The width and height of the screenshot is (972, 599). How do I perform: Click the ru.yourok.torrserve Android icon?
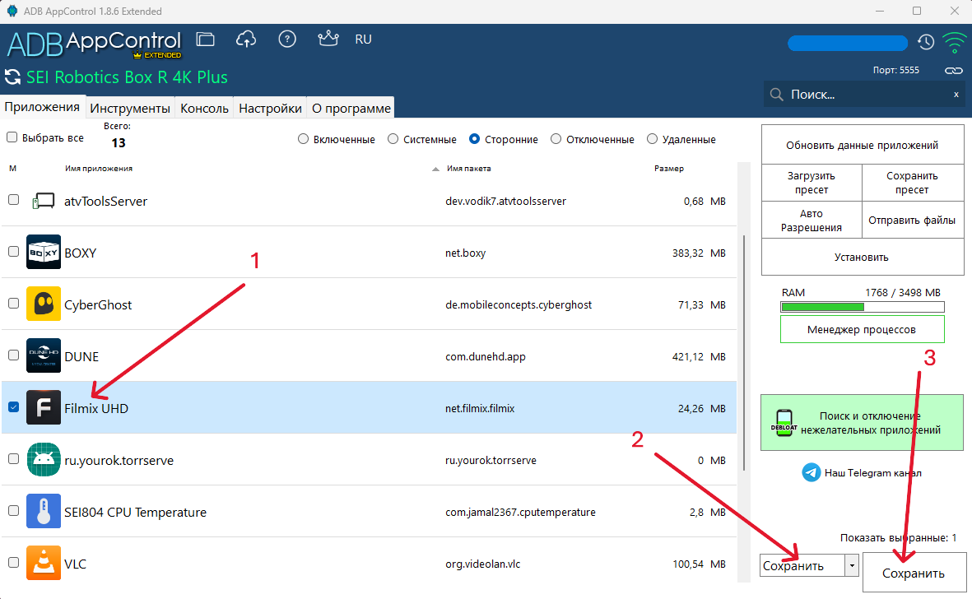(x=44, y=460)
